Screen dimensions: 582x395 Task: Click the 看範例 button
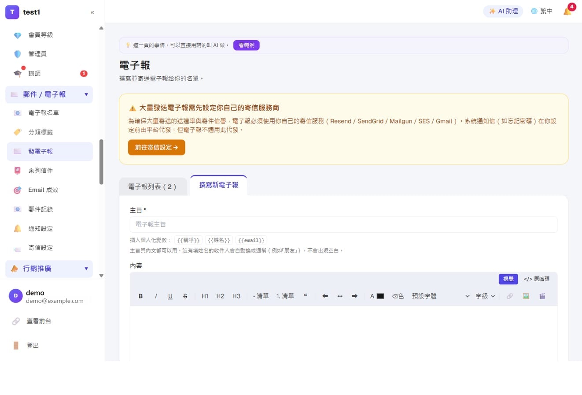tap(247, 45)
